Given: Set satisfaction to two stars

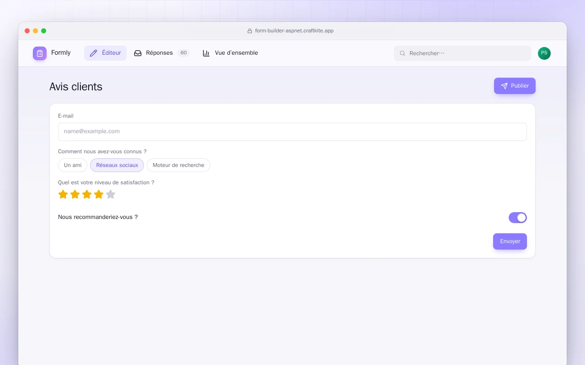Looking at the screenshot, I should [x=75, y=194].
